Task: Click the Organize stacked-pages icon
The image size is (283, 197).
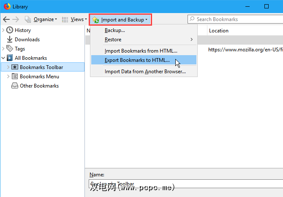Action: [x=28, y=19]
